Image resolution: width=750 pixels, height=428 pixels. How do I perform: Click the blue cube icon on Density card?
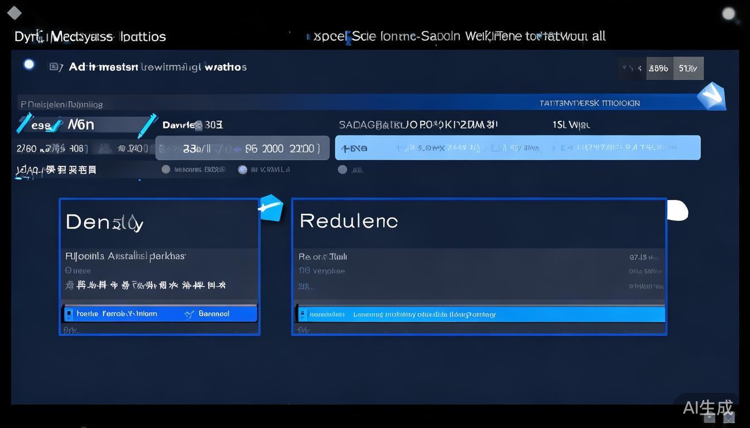[271, 208]
